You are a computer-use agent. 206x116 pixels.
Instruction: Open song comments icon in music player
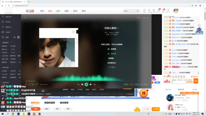(36, 84)
